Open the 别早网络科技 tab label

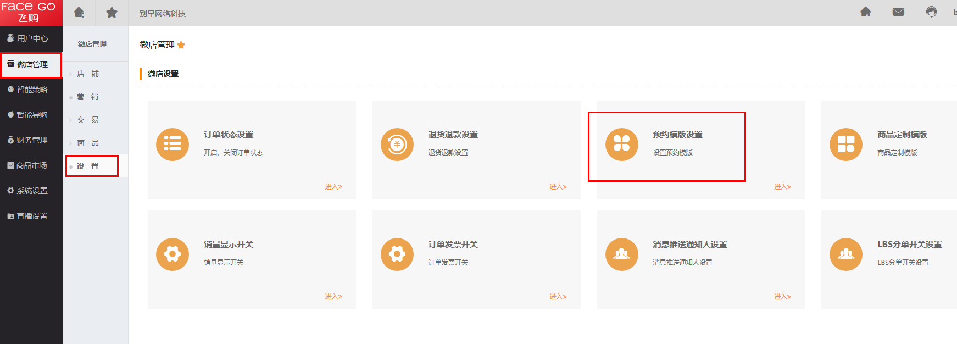[x=162, y=14]
